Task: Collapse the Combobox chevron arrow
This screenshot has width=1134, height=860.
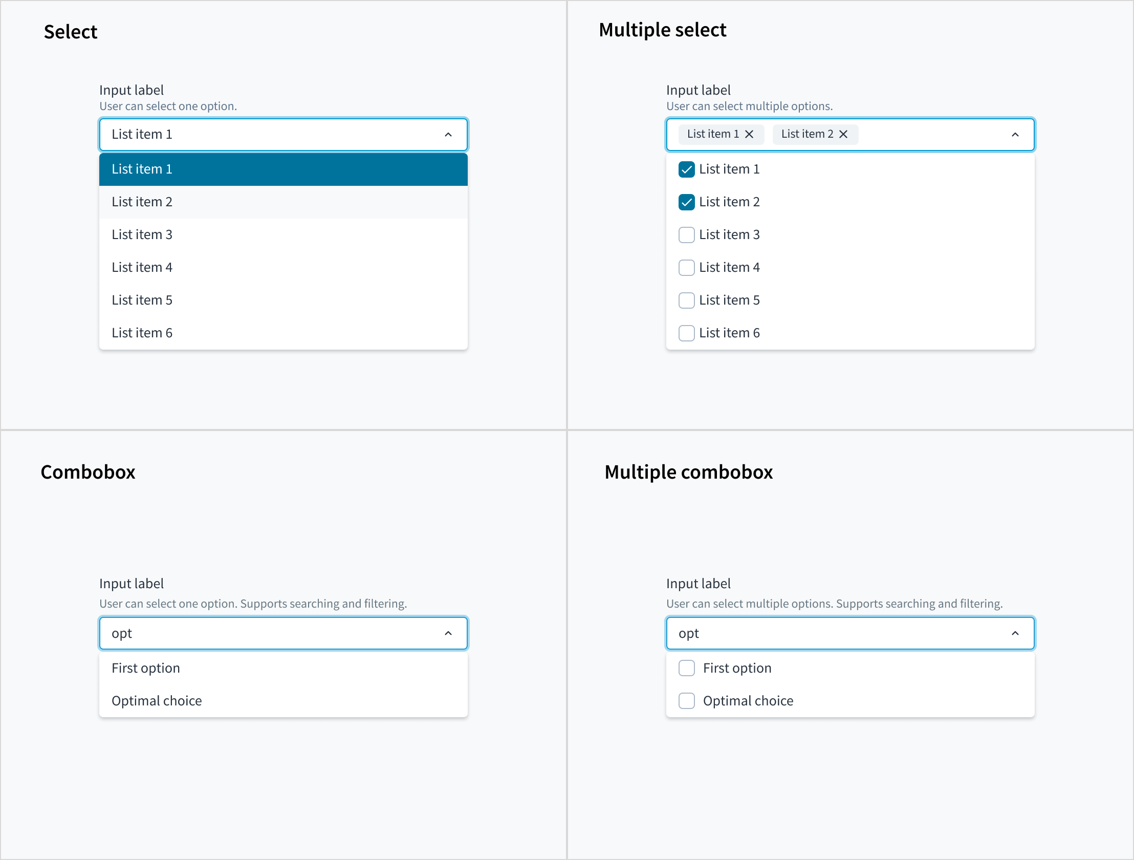Action: click(448, 633)
